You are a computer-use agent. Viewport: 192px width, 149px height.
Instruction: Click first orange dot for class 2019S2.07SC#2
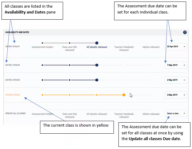click(42, 95)
